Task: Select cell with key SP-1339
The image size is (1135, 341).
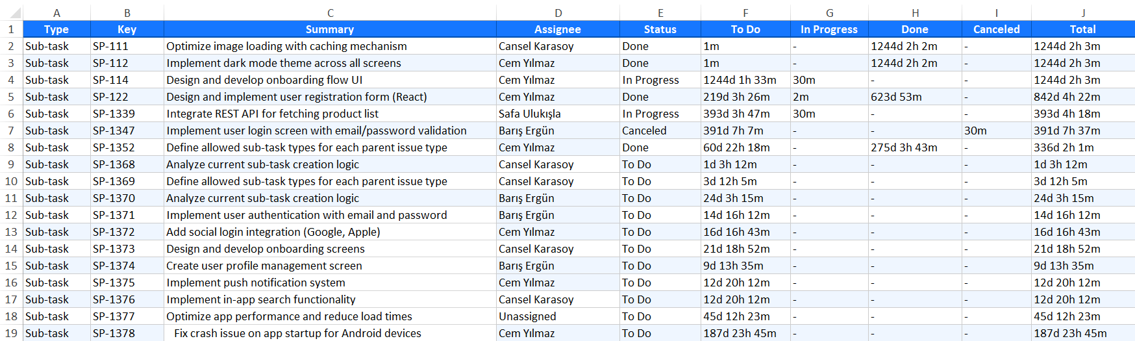Action: point(127,114)
